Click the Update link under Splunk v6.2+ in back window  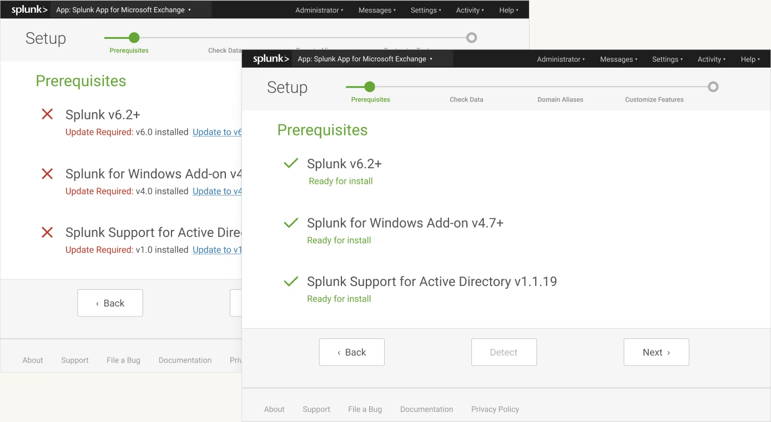[217, 132]
